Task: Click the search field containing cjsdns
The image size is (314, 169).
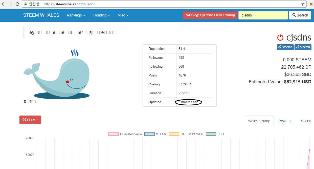Action: click(263, 15)
